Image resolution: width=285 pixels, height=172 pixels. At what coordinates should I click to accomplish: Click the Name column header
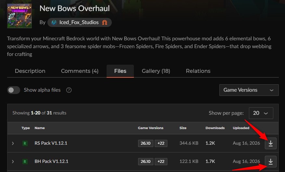click(x=40, y=128)
